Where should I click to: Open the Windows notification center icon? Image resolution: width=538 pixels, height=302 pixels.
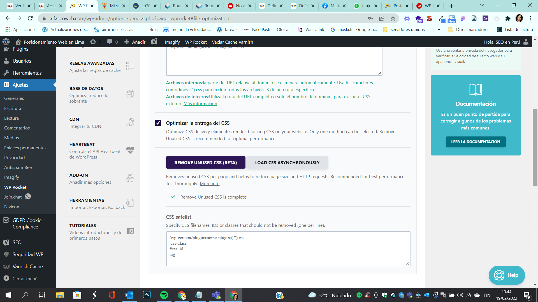click(527, 295)
